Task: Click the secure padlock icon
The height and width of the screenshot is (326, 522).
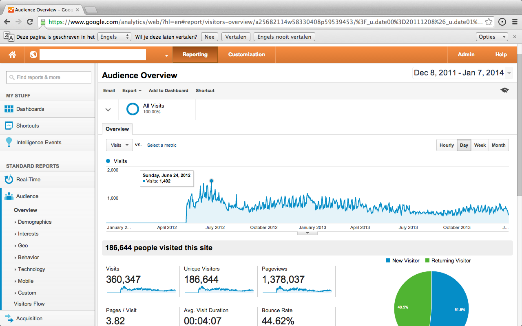Action: coord(43,22)
